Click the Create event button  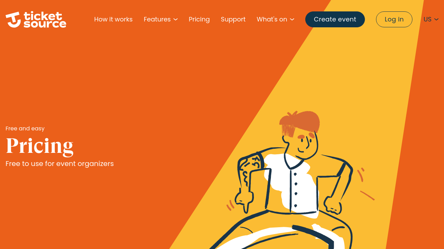335,19
